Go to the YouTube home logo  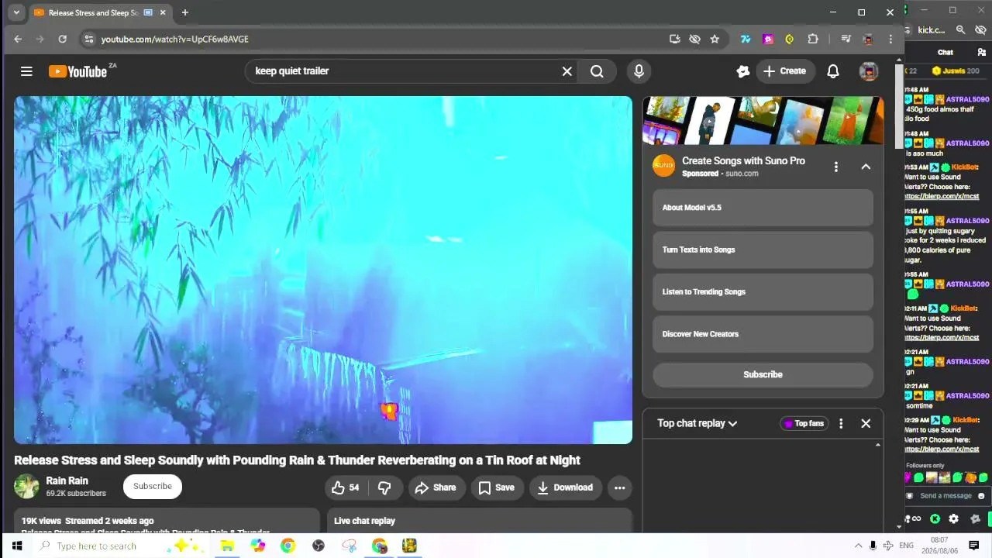(x=77, y=71)
